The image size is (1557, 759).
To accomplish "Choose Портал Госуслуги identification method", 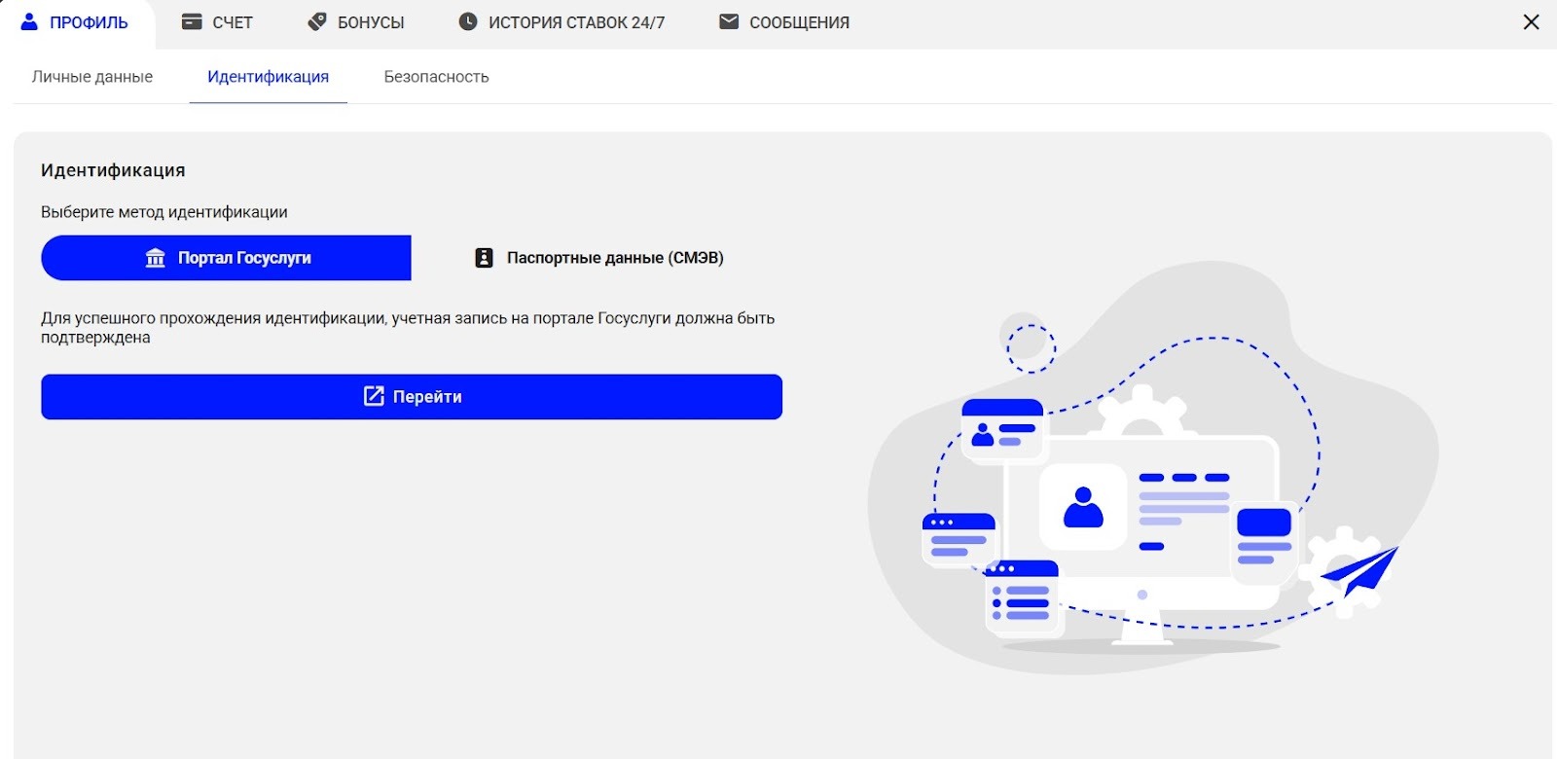I will 226,258.
